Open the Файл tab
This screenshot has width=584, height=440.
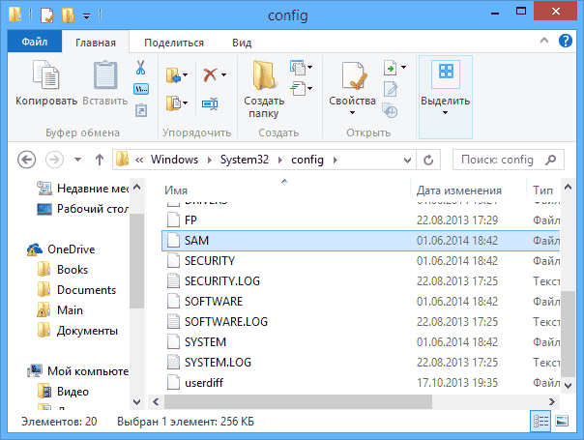click(35, 42)
